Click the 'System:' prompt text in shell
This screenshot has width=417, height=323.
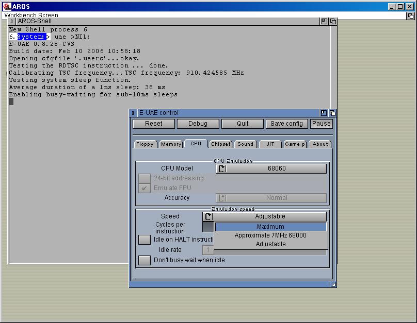point(30,37)
